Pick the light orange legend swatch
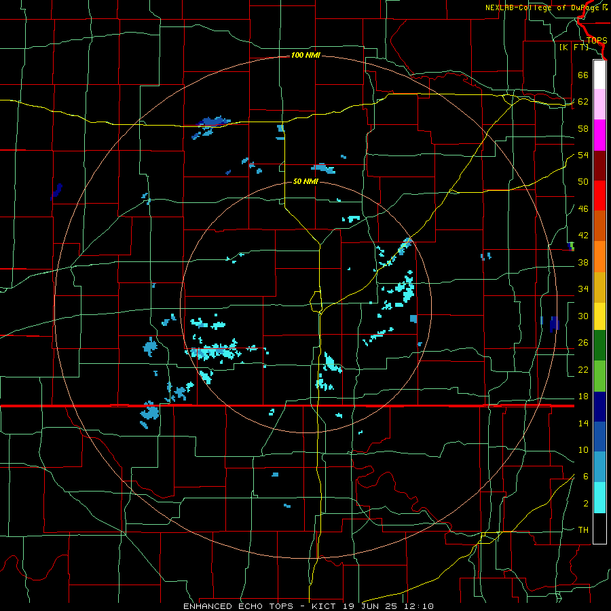The image size is (611, 611). (599, 257)
